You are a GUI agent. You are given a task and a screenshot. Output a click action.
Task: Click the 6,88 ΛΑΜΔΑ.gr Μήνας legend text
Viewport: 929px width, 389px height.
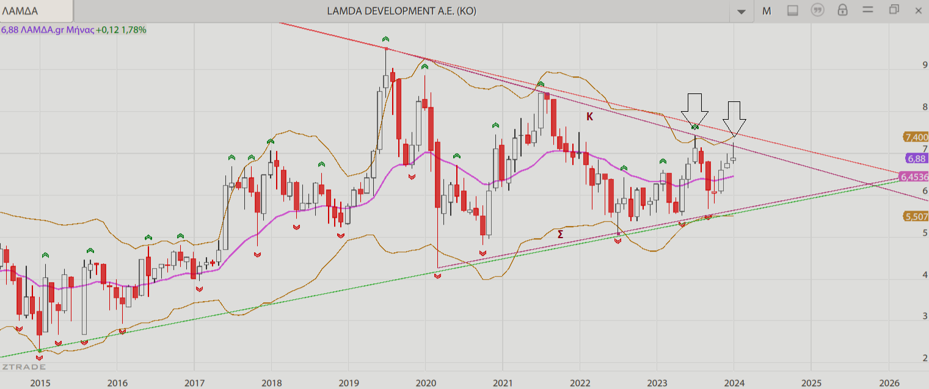48,29
